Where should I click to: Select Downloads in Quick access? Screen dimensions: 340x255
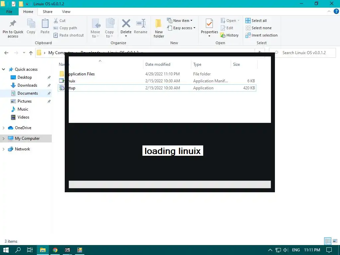(27, 85)
